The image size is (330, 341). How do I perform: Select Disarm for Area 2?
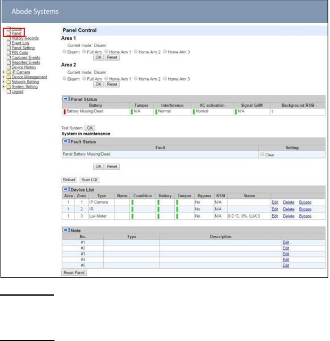tap(64, 78)
